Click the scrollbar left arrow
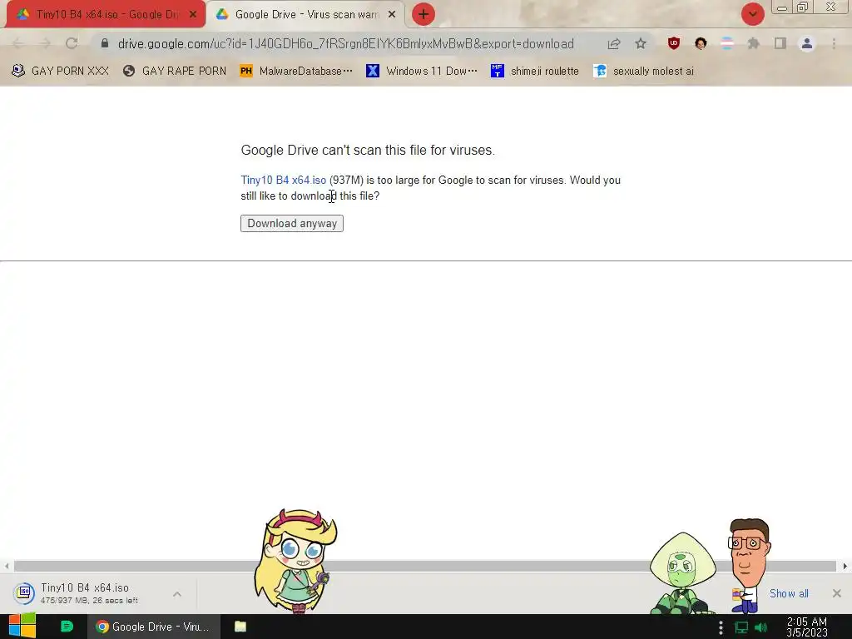Viewport: 852px width, 639px height. (x=7, y=566)
